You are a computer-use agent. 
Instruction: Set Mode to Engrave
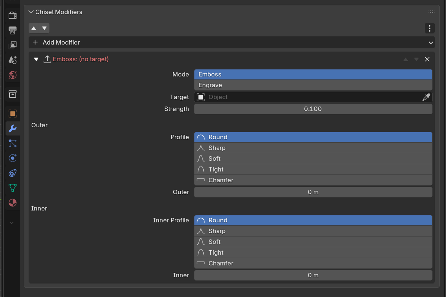[313, 85]
